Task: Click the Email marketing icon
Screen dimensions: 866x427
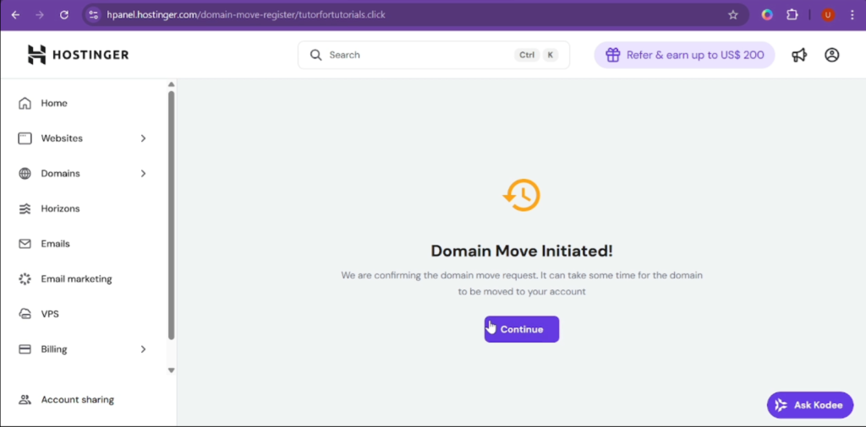Action: coord(25,278)
